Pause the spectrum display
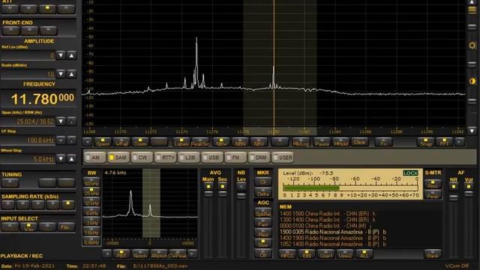The height and width of the screenshot is (270, 480). (x=322, y=142)
